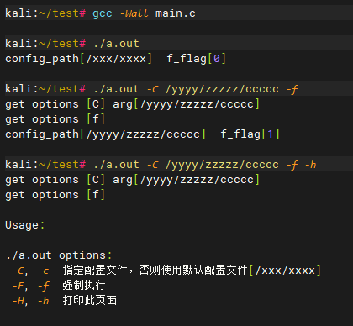Click the uppercase "-C," option in help list
Viewport: 353px width, 326px height.
point(20,271)
